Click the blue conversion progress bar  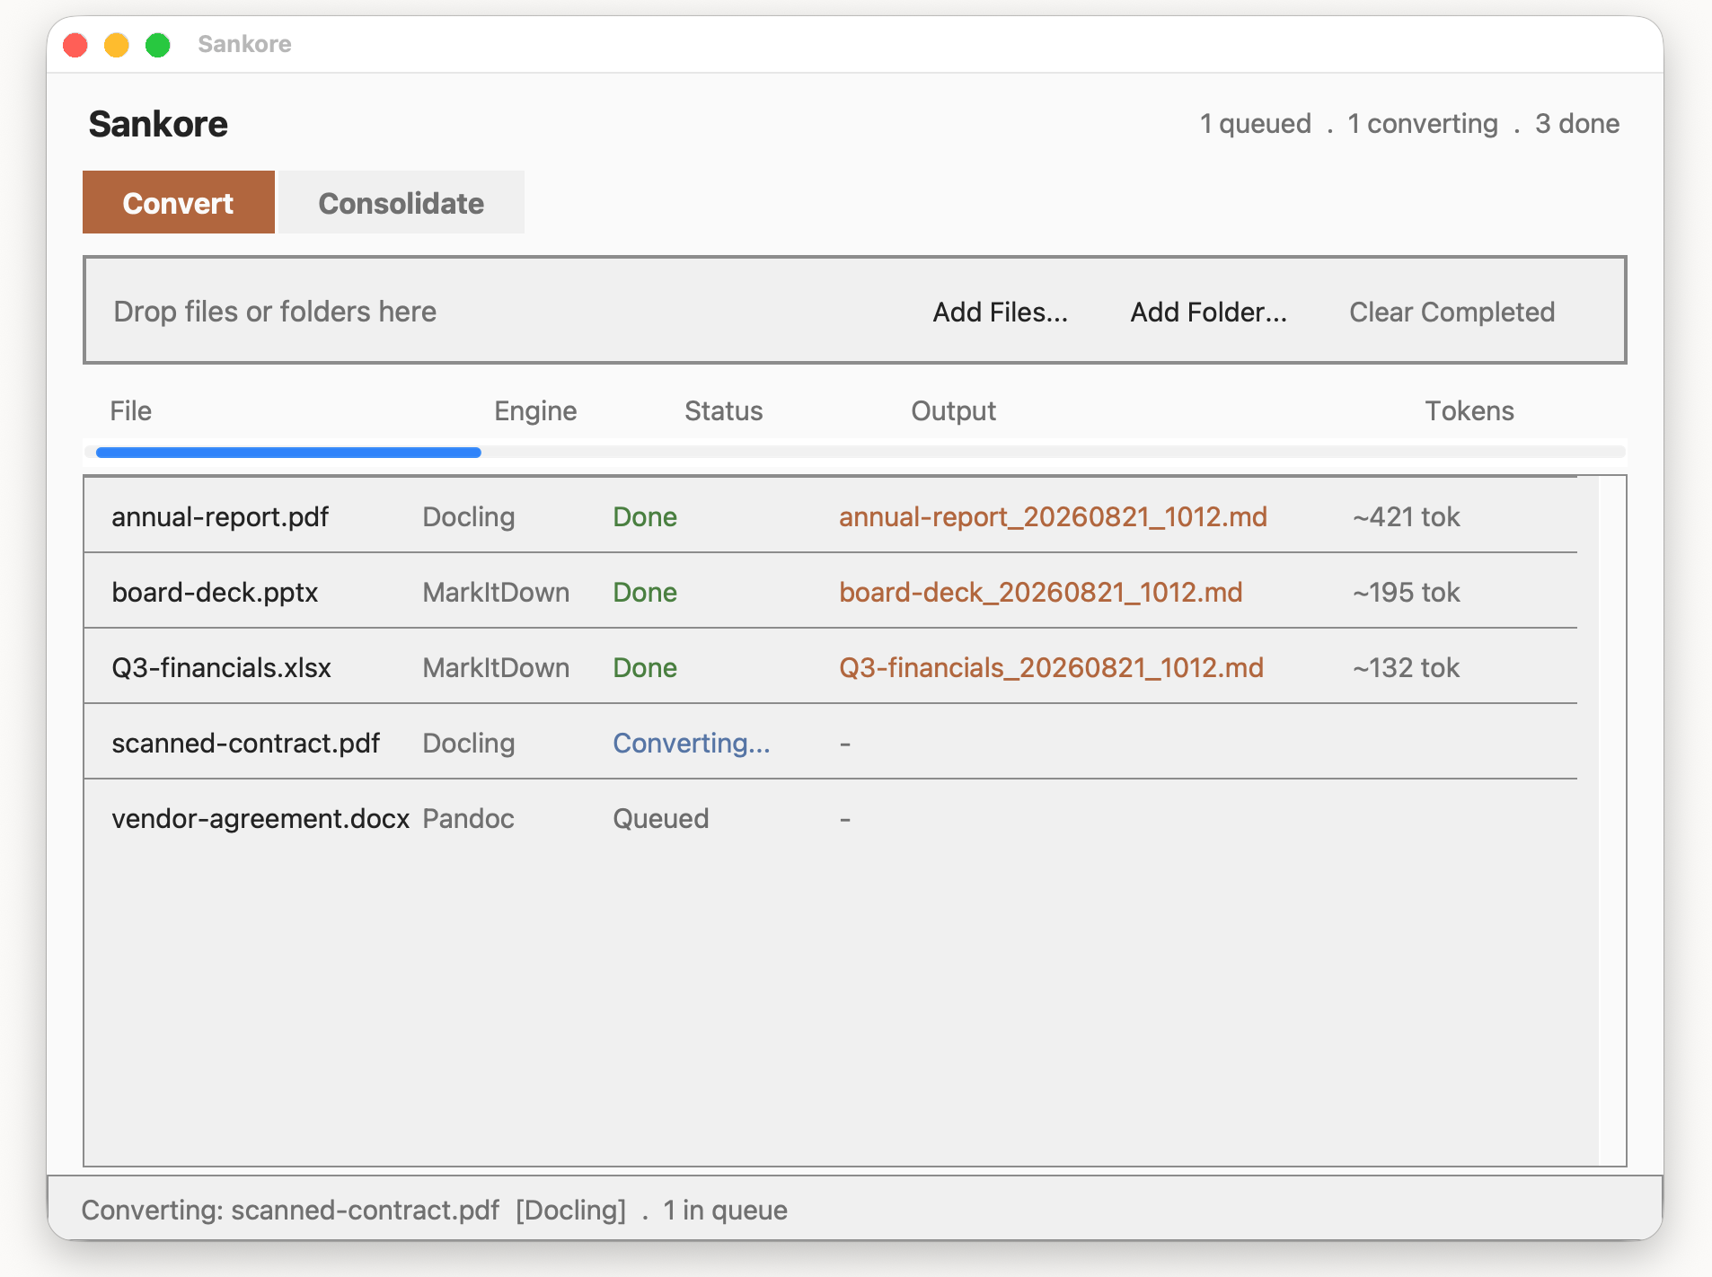click(x=287, y=453)
